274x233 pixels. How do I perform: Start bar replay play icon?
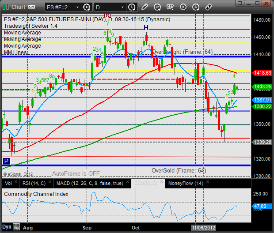pos(183,7)
